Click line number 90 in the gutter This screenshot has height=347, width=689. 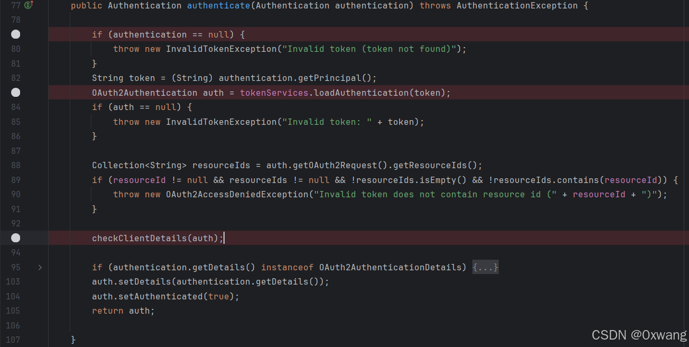[x=15, y=194]
